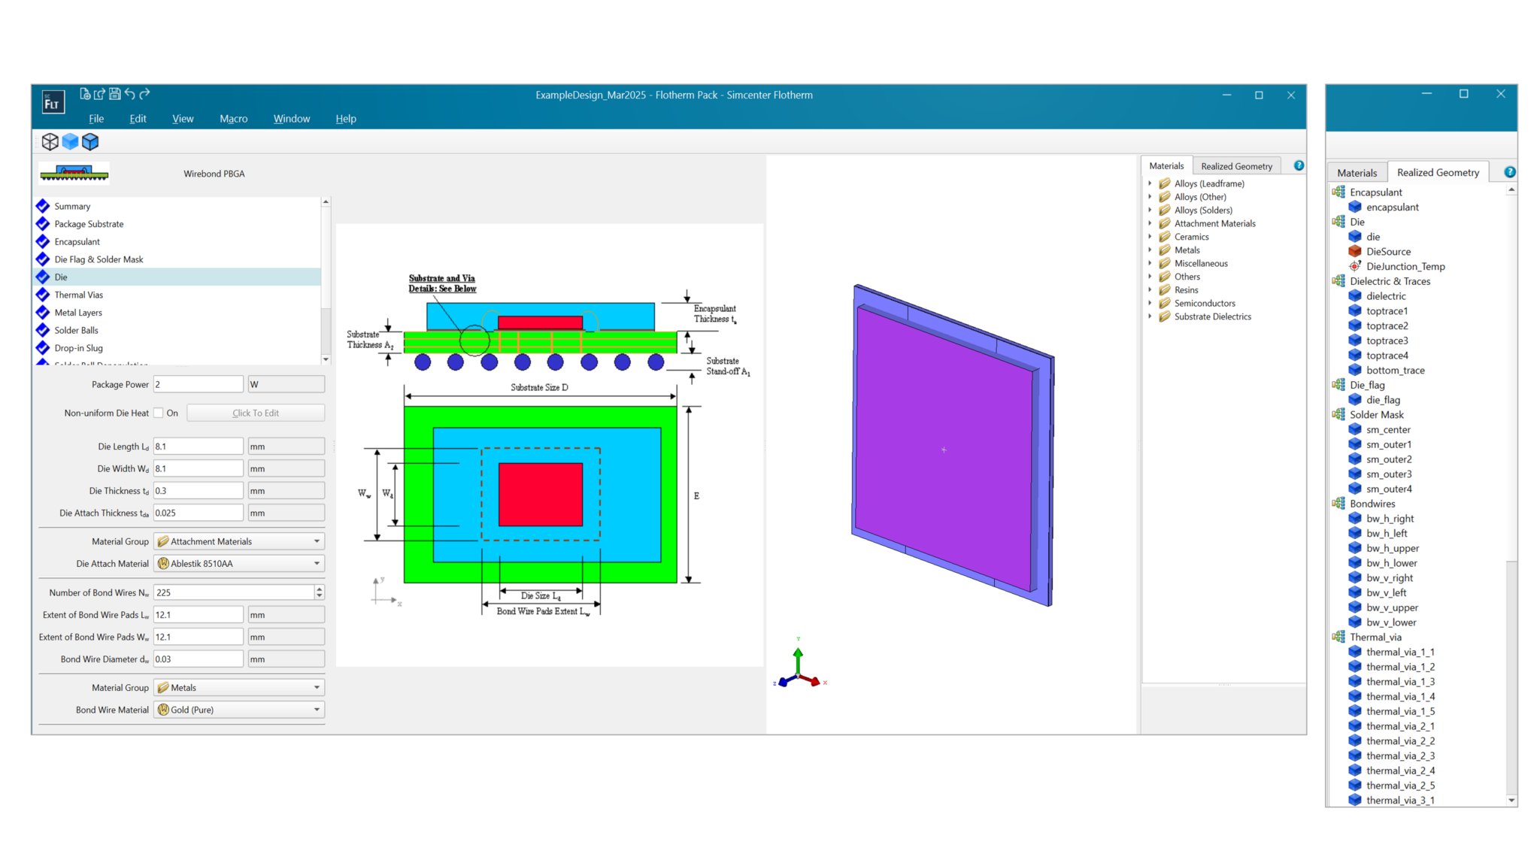Increase Number of Bond Wires with the up stepper

point(320,589)
